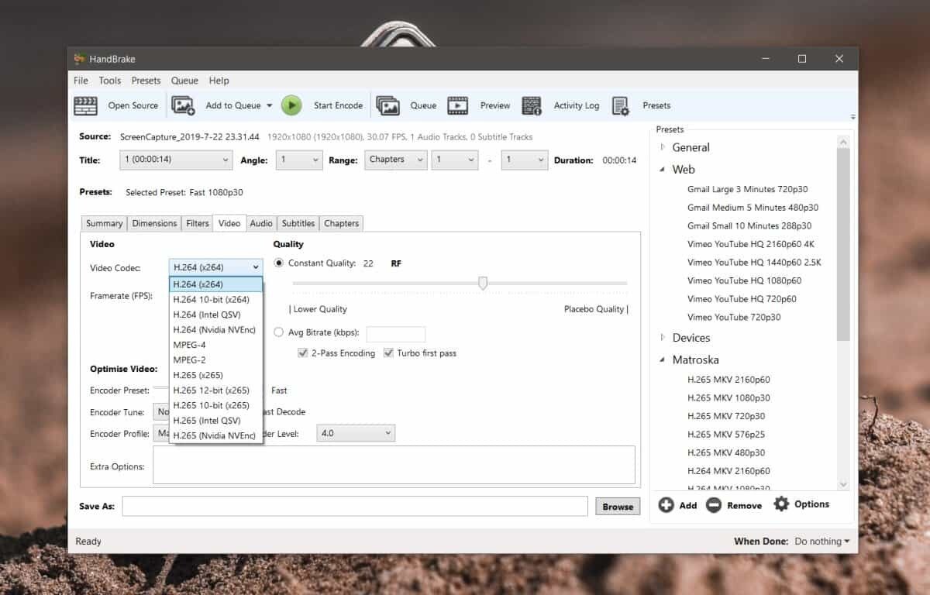
Task: Click the Browse button
Action: (x=618, y=507)
